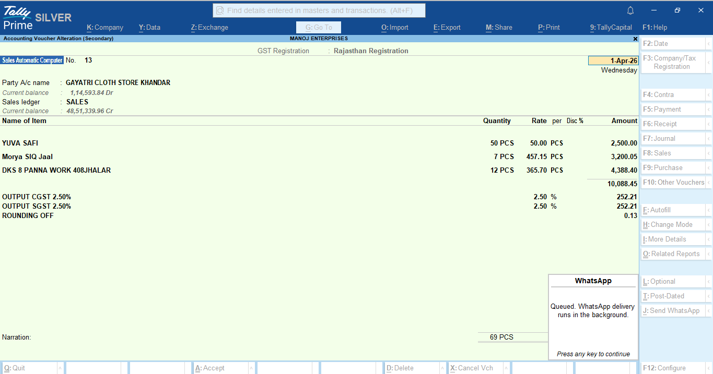Click F3: Company/Tax Registration button
Viewport: 713px width, 374px height.
pos(673,63)
